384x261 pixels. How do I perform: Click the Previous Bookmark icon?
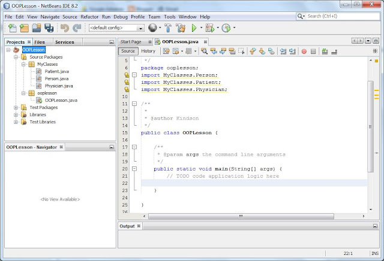click(x=253, y=51)
